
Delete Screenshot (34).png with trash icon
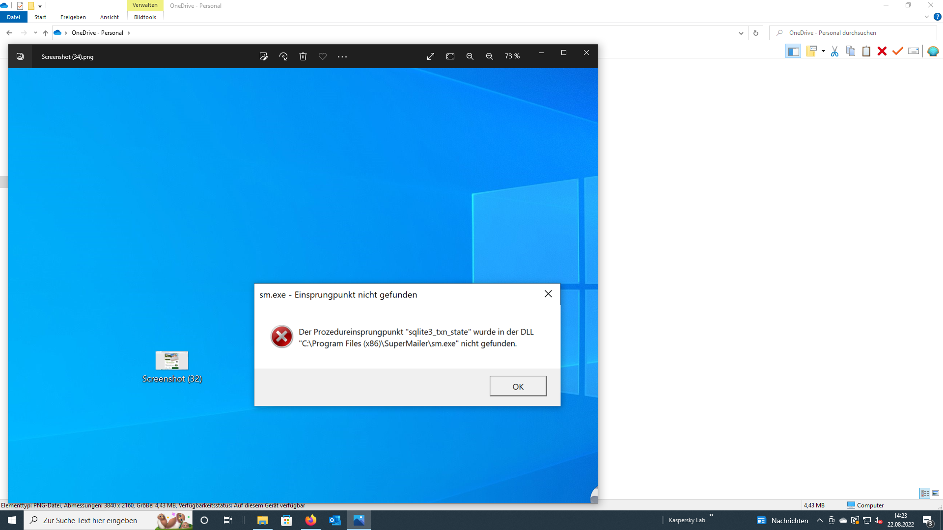coord(303,56)
